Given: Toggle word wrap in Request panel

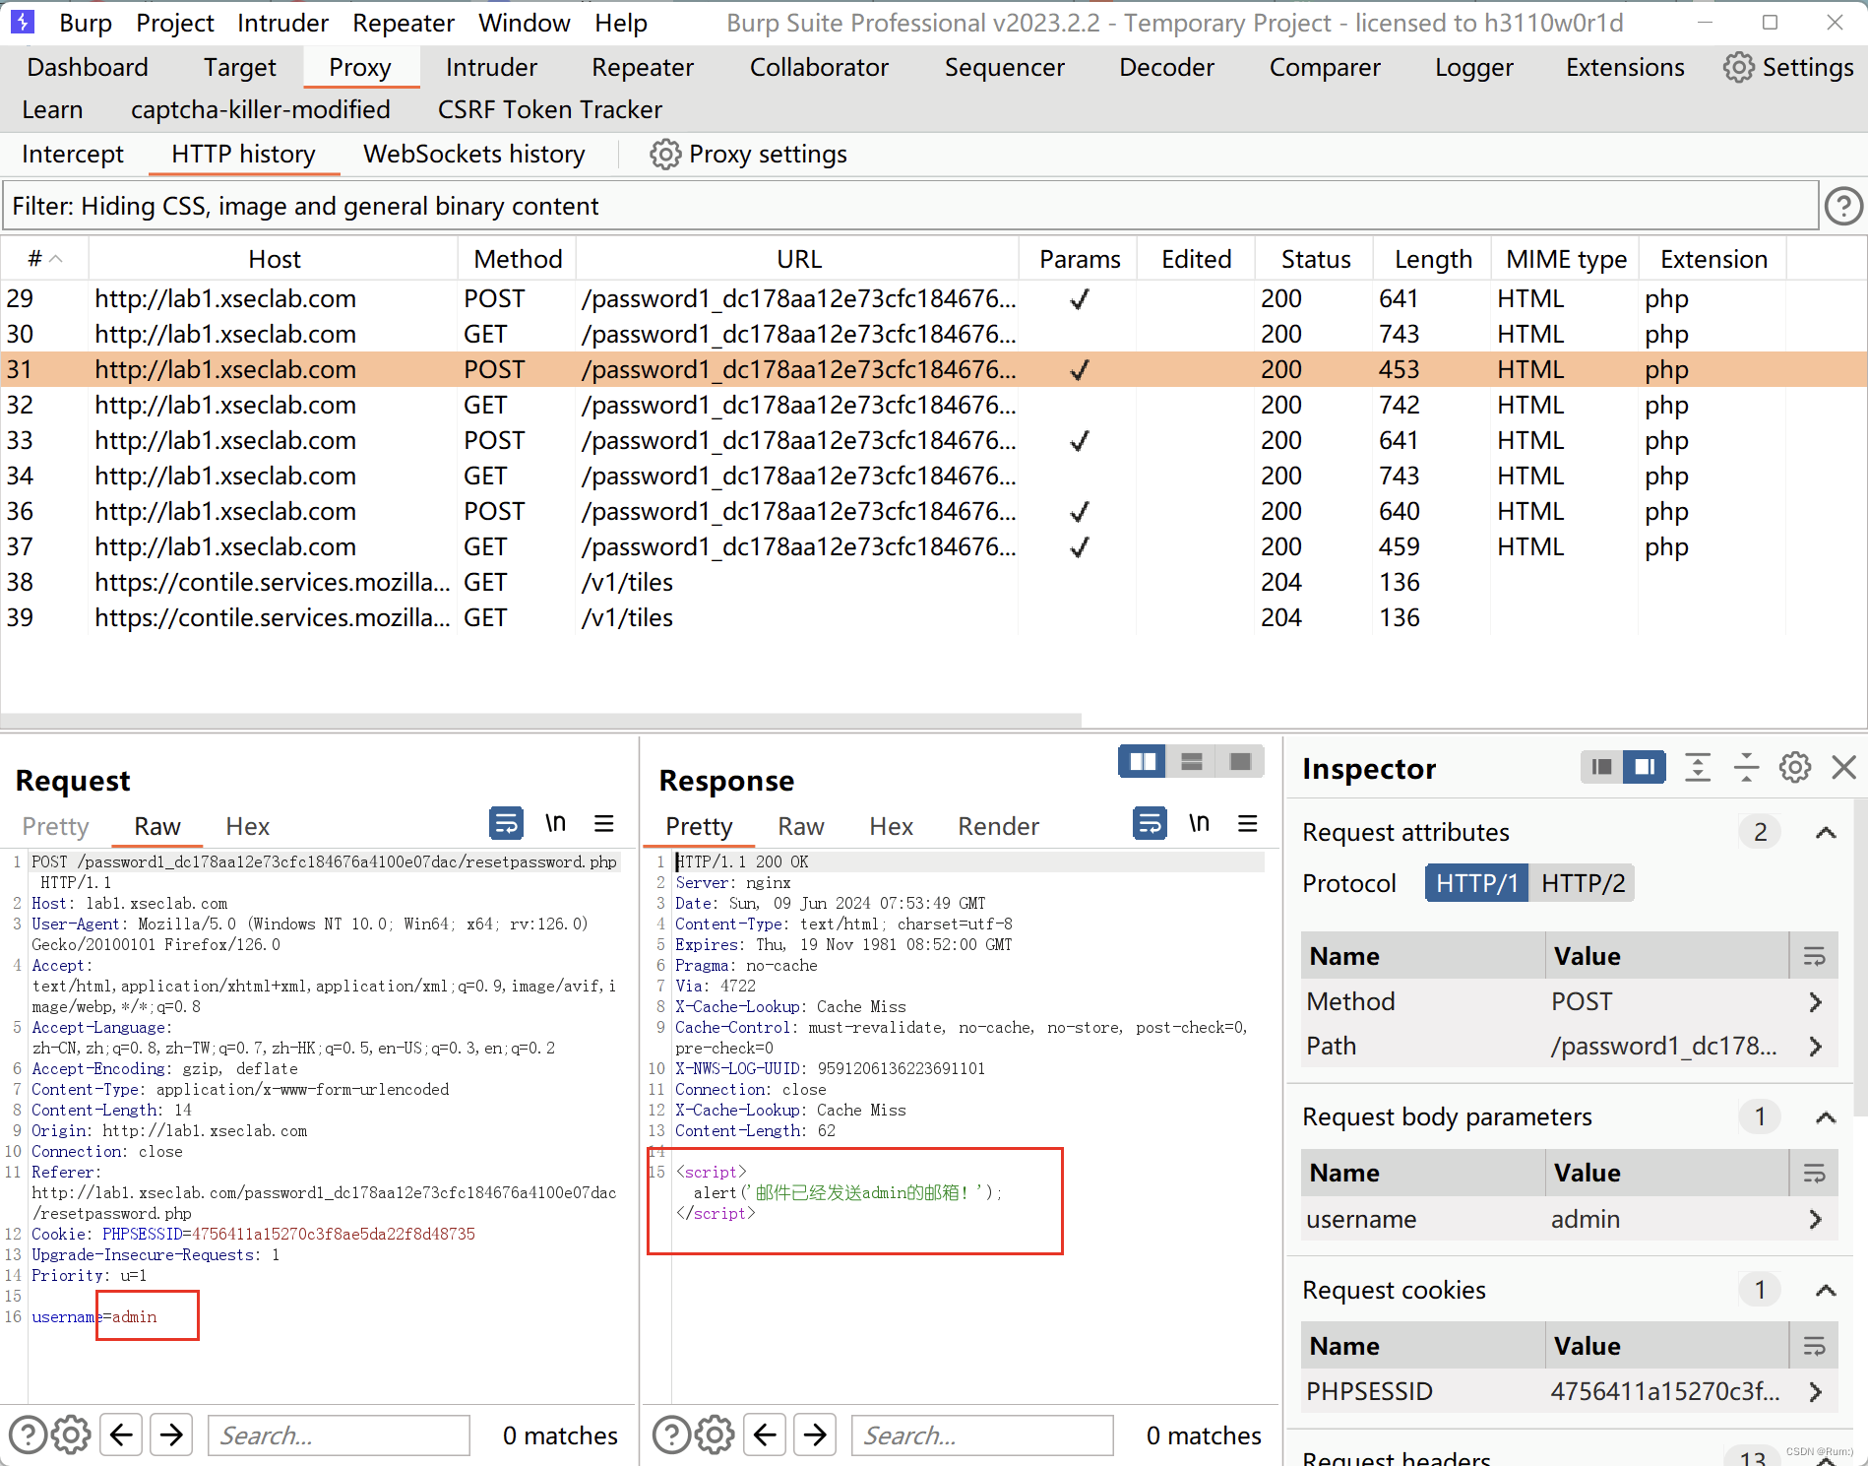Looking at the screenshot, I should (507, 823).
